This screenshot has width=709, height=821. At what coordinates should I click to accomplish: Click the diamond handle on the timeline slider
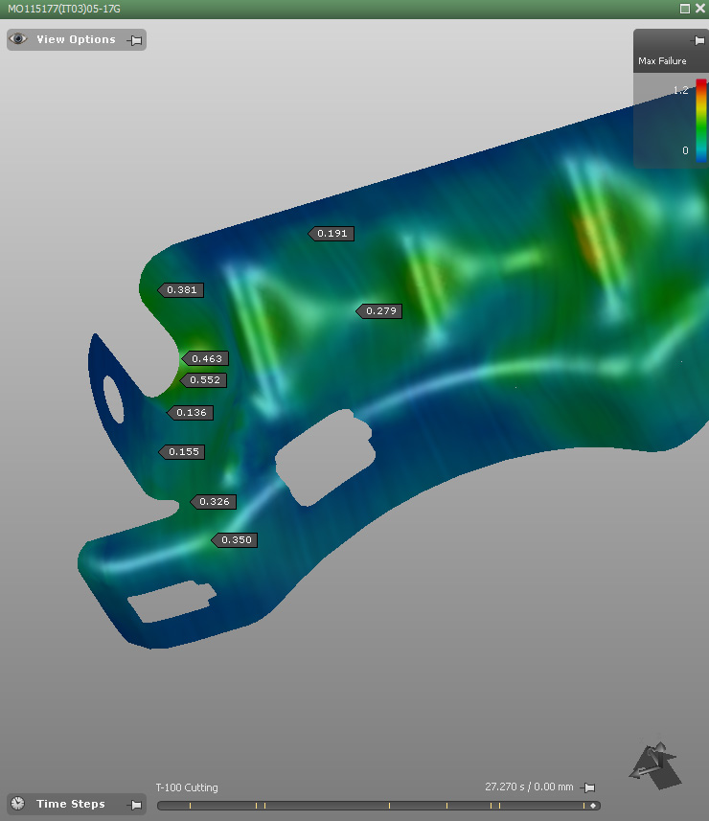(593, 806)
